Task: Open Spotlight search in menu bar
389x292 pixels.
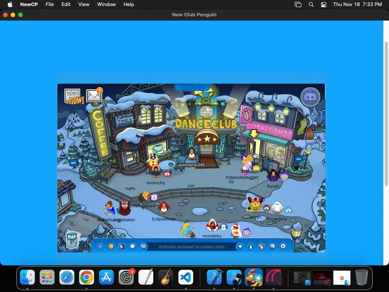Action: (311, 5)
